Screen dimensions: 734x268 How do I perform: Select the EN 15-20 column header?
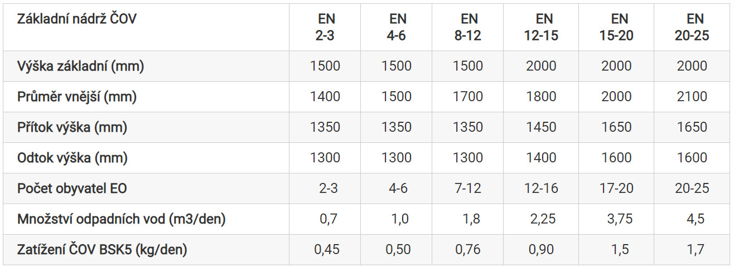(616, 27)
